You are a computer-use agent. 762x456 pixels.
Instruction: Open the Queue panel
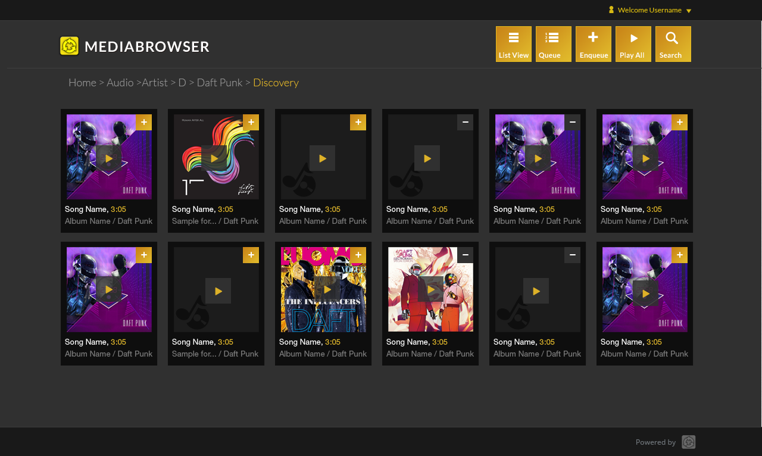[x=553, y=44]
